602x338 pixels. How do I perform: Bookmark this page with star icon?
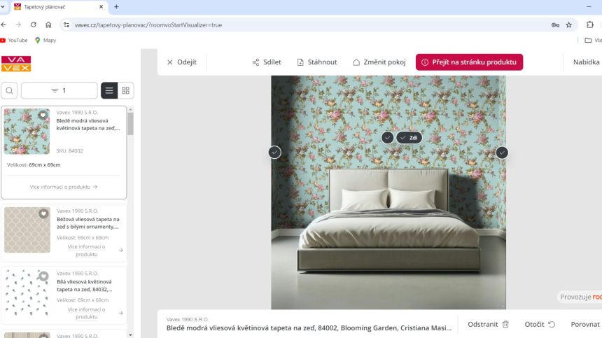[x=569, y=25]
